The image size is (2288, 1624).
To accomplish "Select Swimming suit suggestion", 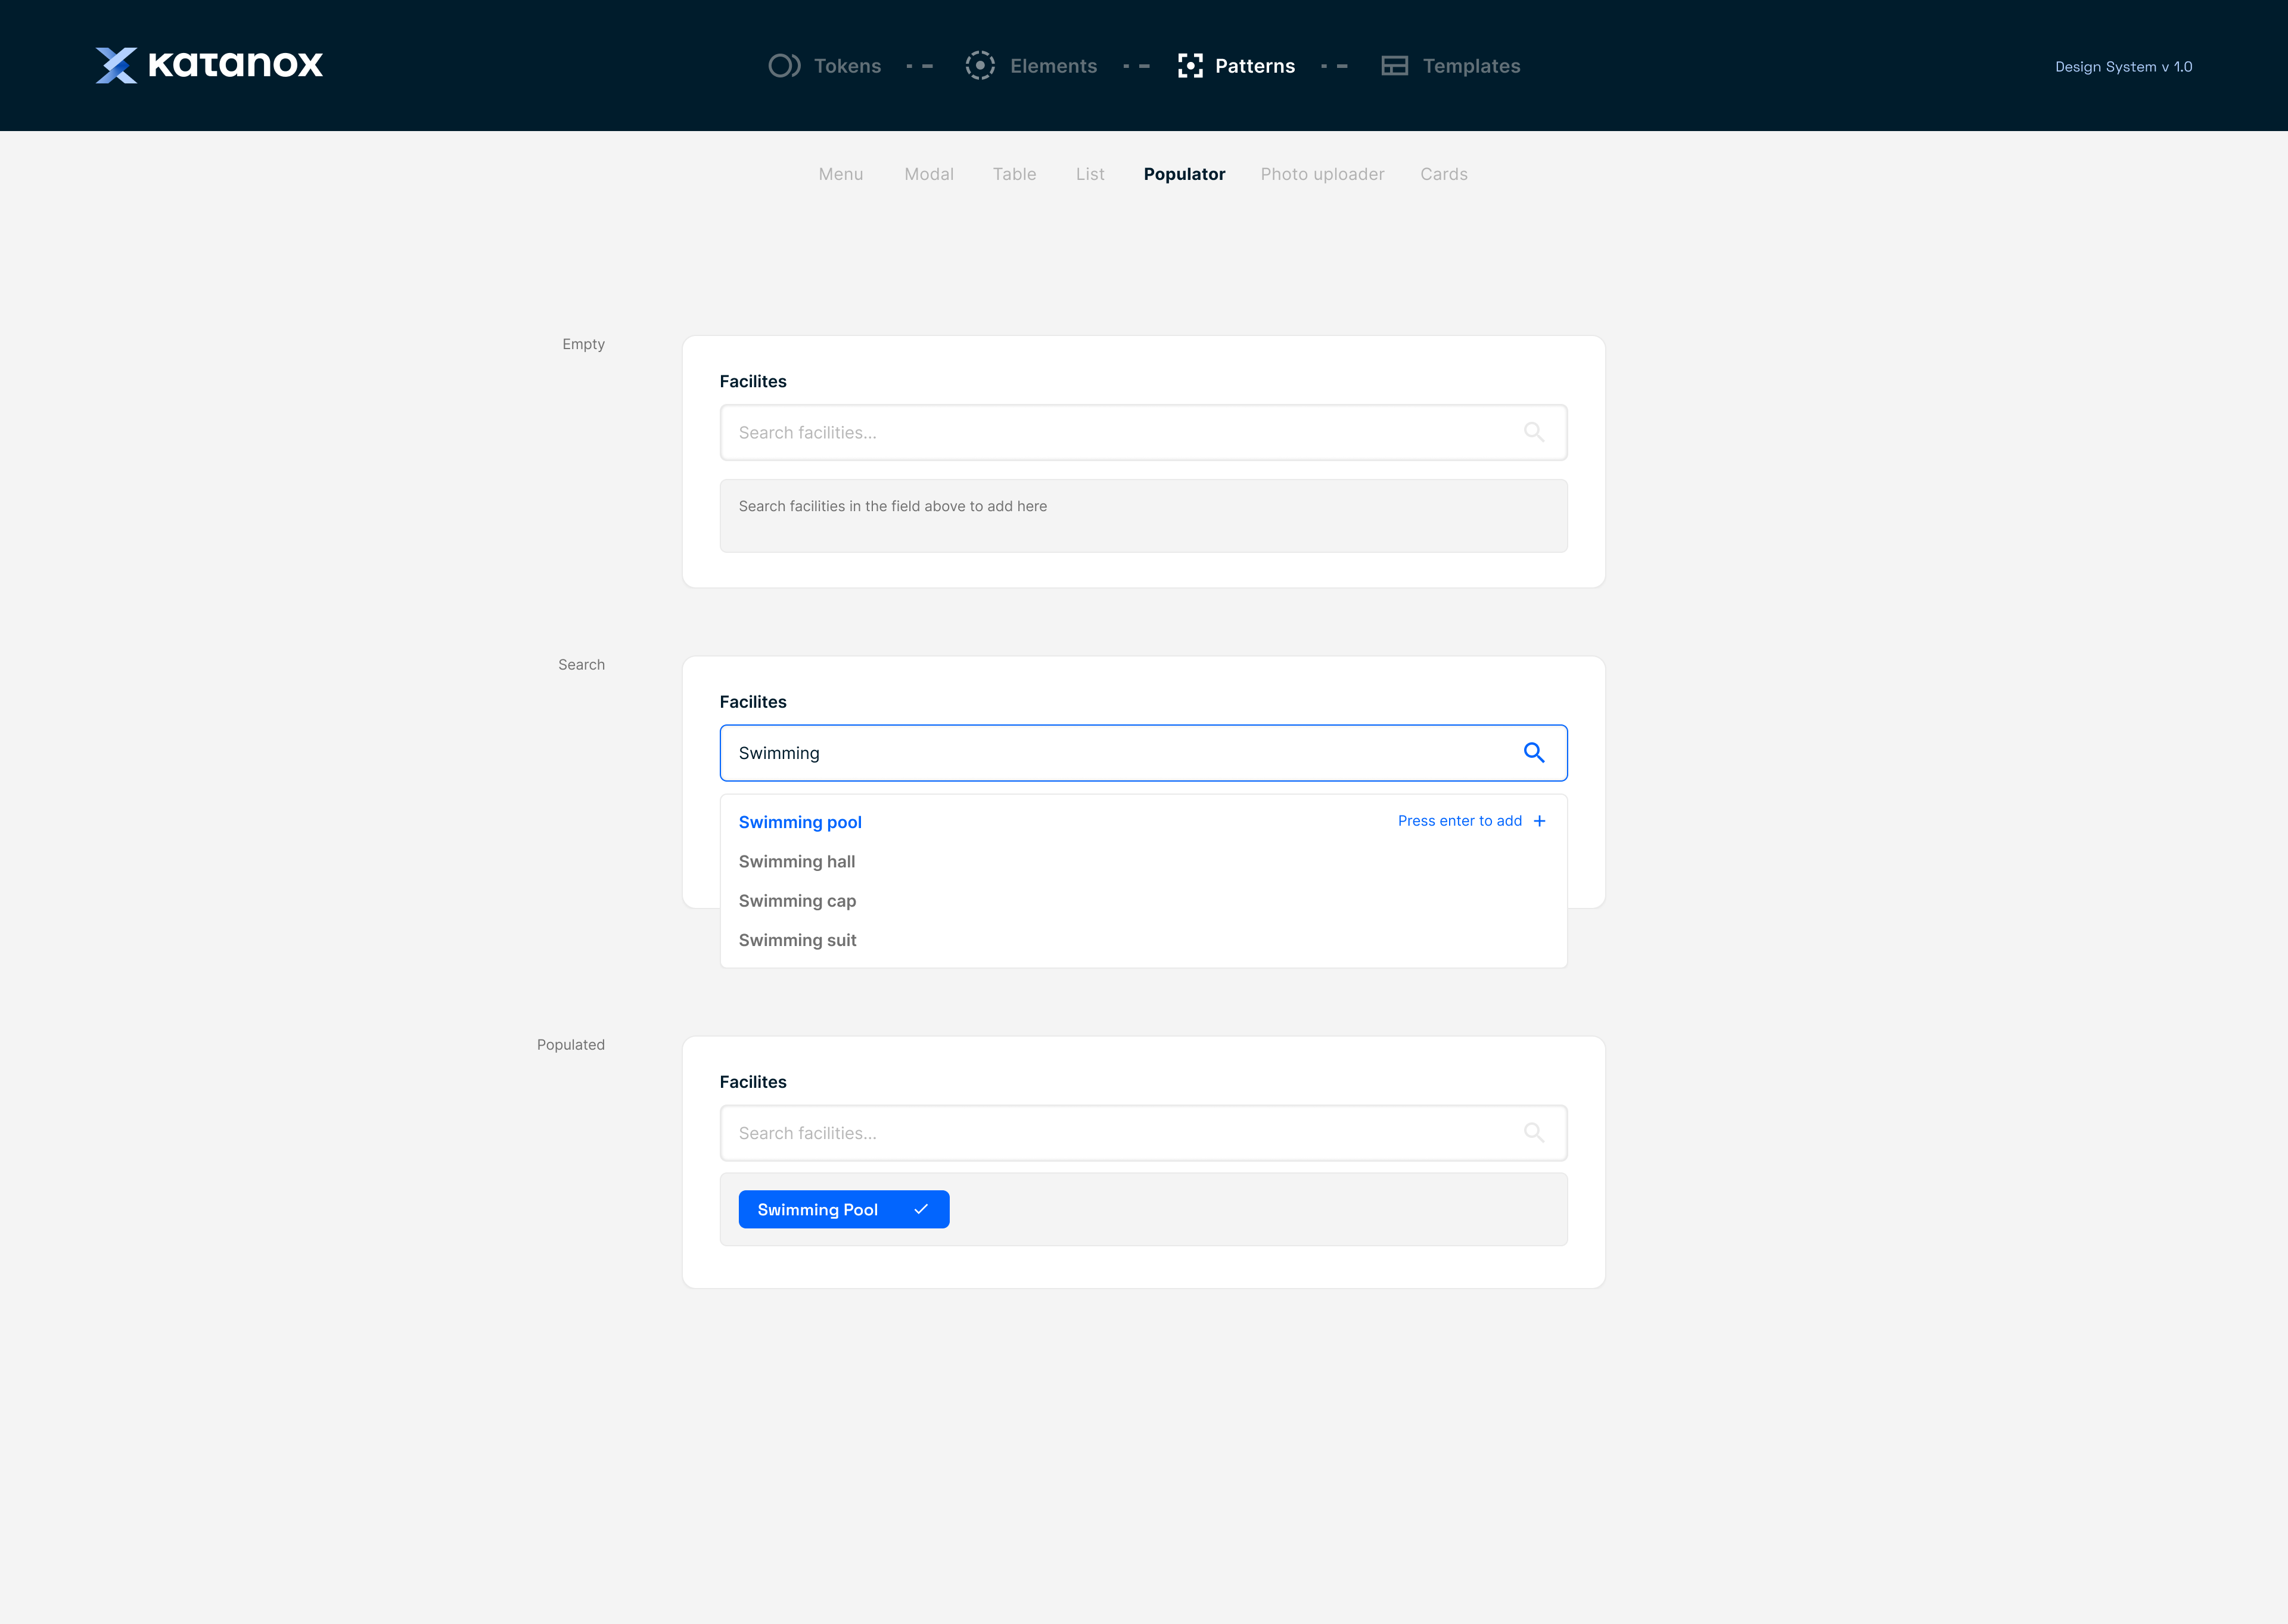I will (1143, 940).
